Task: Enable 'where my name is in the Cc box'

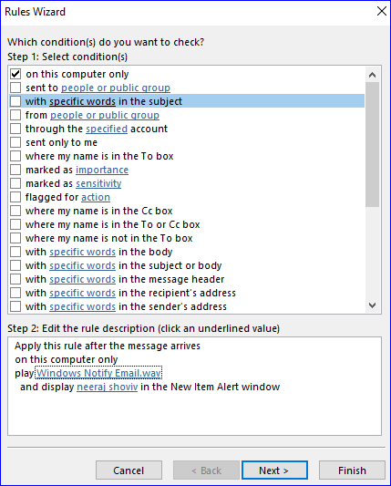Action: (15, 211)
